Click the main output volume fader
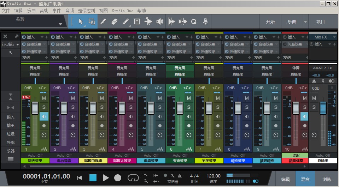This screenshot has width=339, height=187. (323, 108)
